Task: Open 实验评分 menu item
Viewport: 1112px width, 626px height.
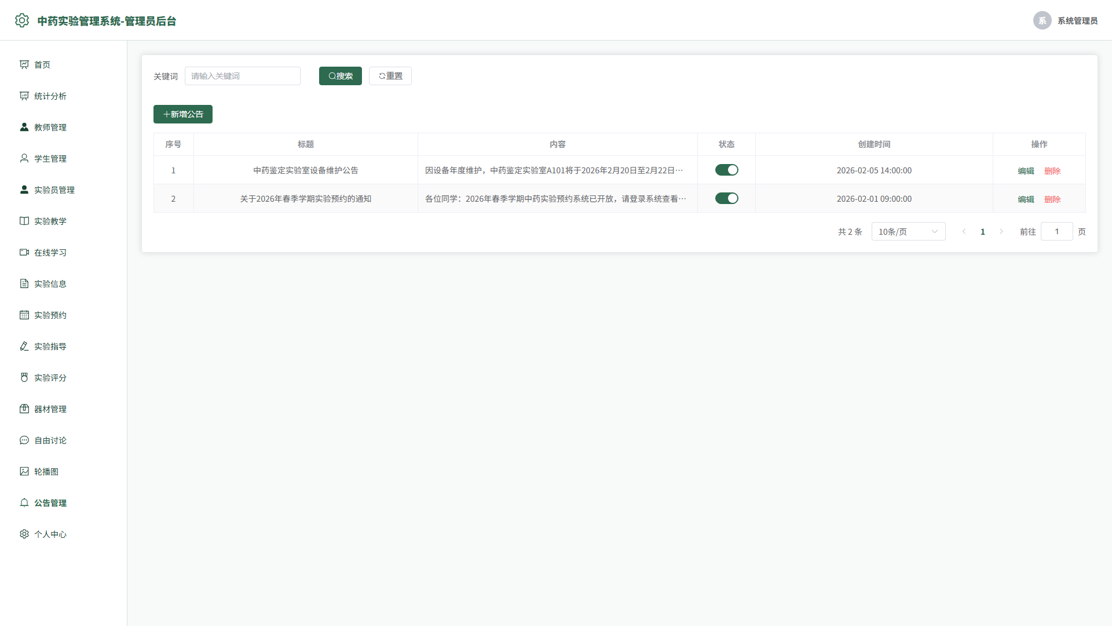Action: coord(64,377)
